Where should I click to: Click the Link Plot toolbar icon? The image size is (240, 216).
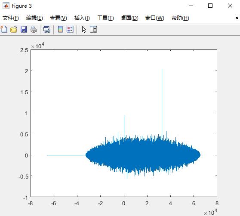(x=47, y=29)
